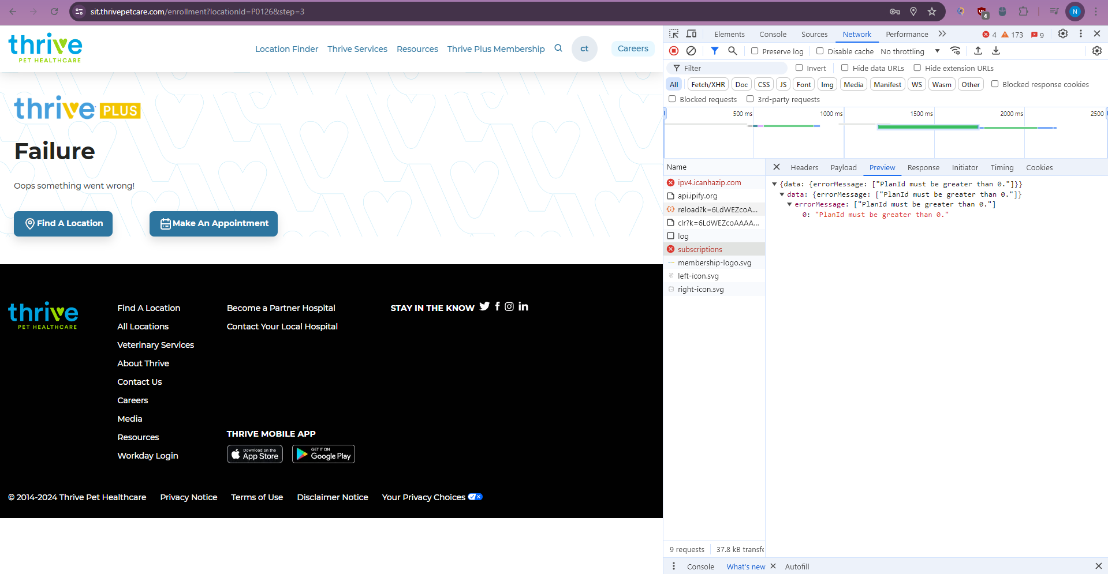Open the Sources tab
The image size is (1108, 574).
click(814, 35)
